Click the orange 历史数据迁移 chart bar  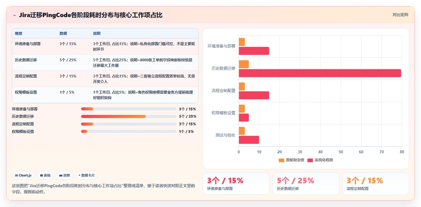pyautogui.click(x=244, y=64)
